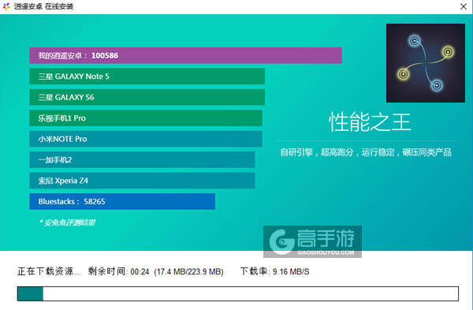This screenshot has height=310, width=473.
Task: Click the GAOSHOUYOU.COM watermark text
Action: tap(326, 252)
